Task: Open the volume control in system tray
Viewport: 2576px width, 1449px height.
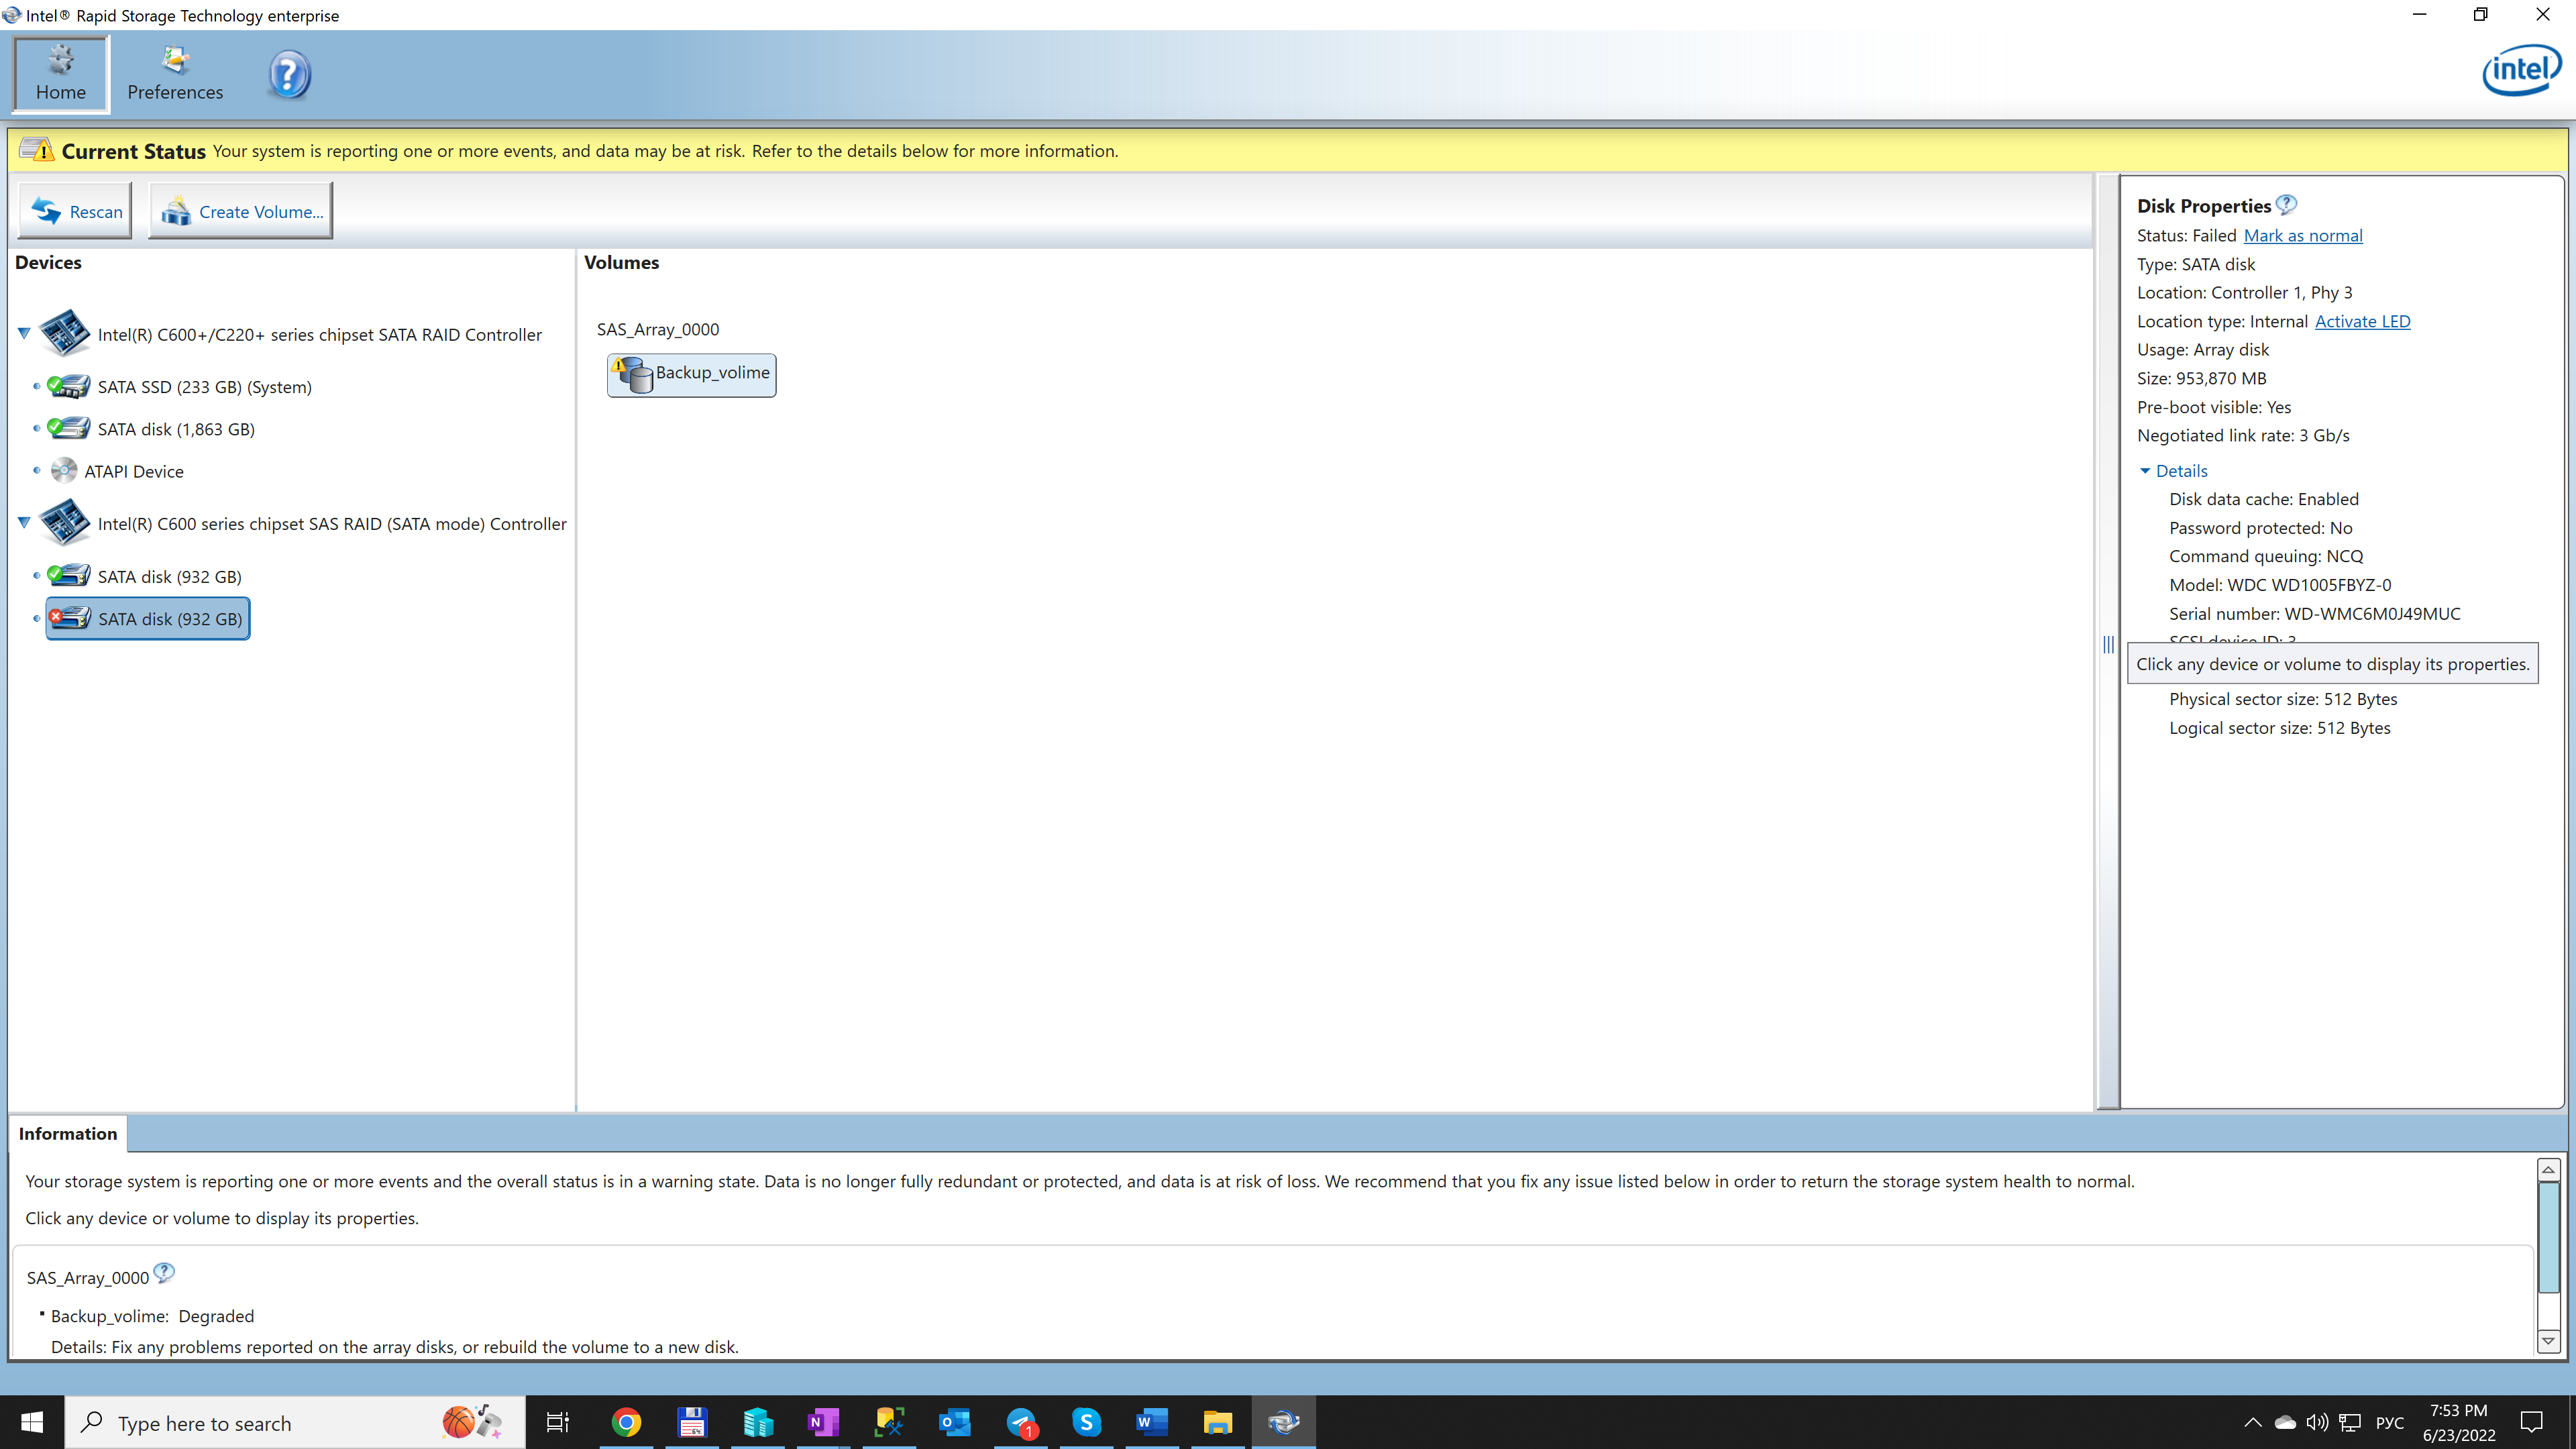Action: tap(2316, 1422)
